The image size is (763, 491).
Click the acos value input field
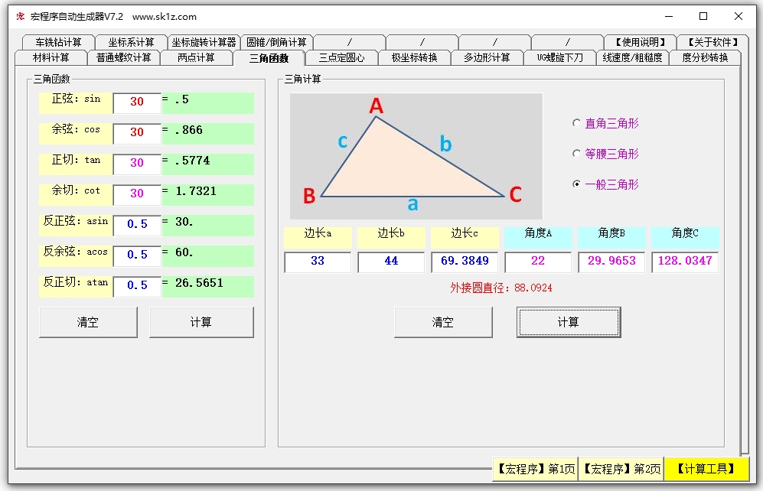click(137, 255)
